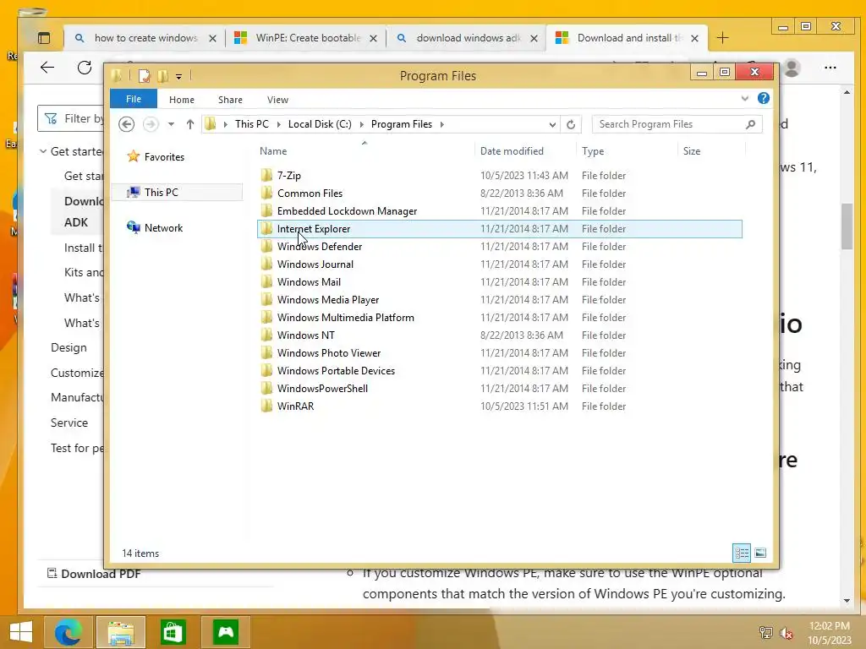Select the WinRAR folder icon
Screen dimensions: 866x649
266,406
